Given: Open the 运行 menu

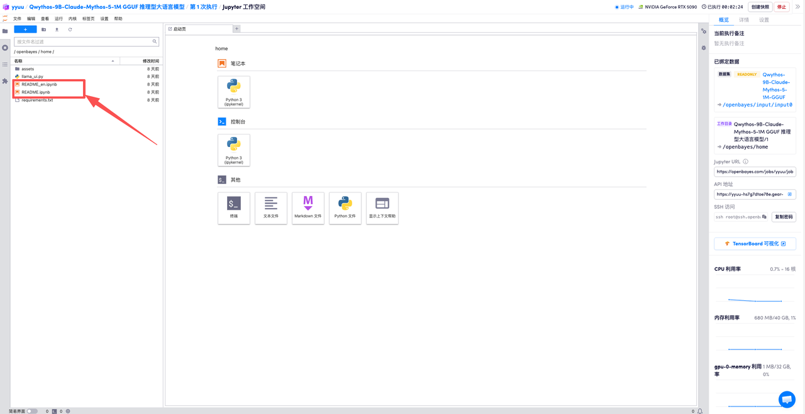Looking at the screenshot, I should click(58, 19).
